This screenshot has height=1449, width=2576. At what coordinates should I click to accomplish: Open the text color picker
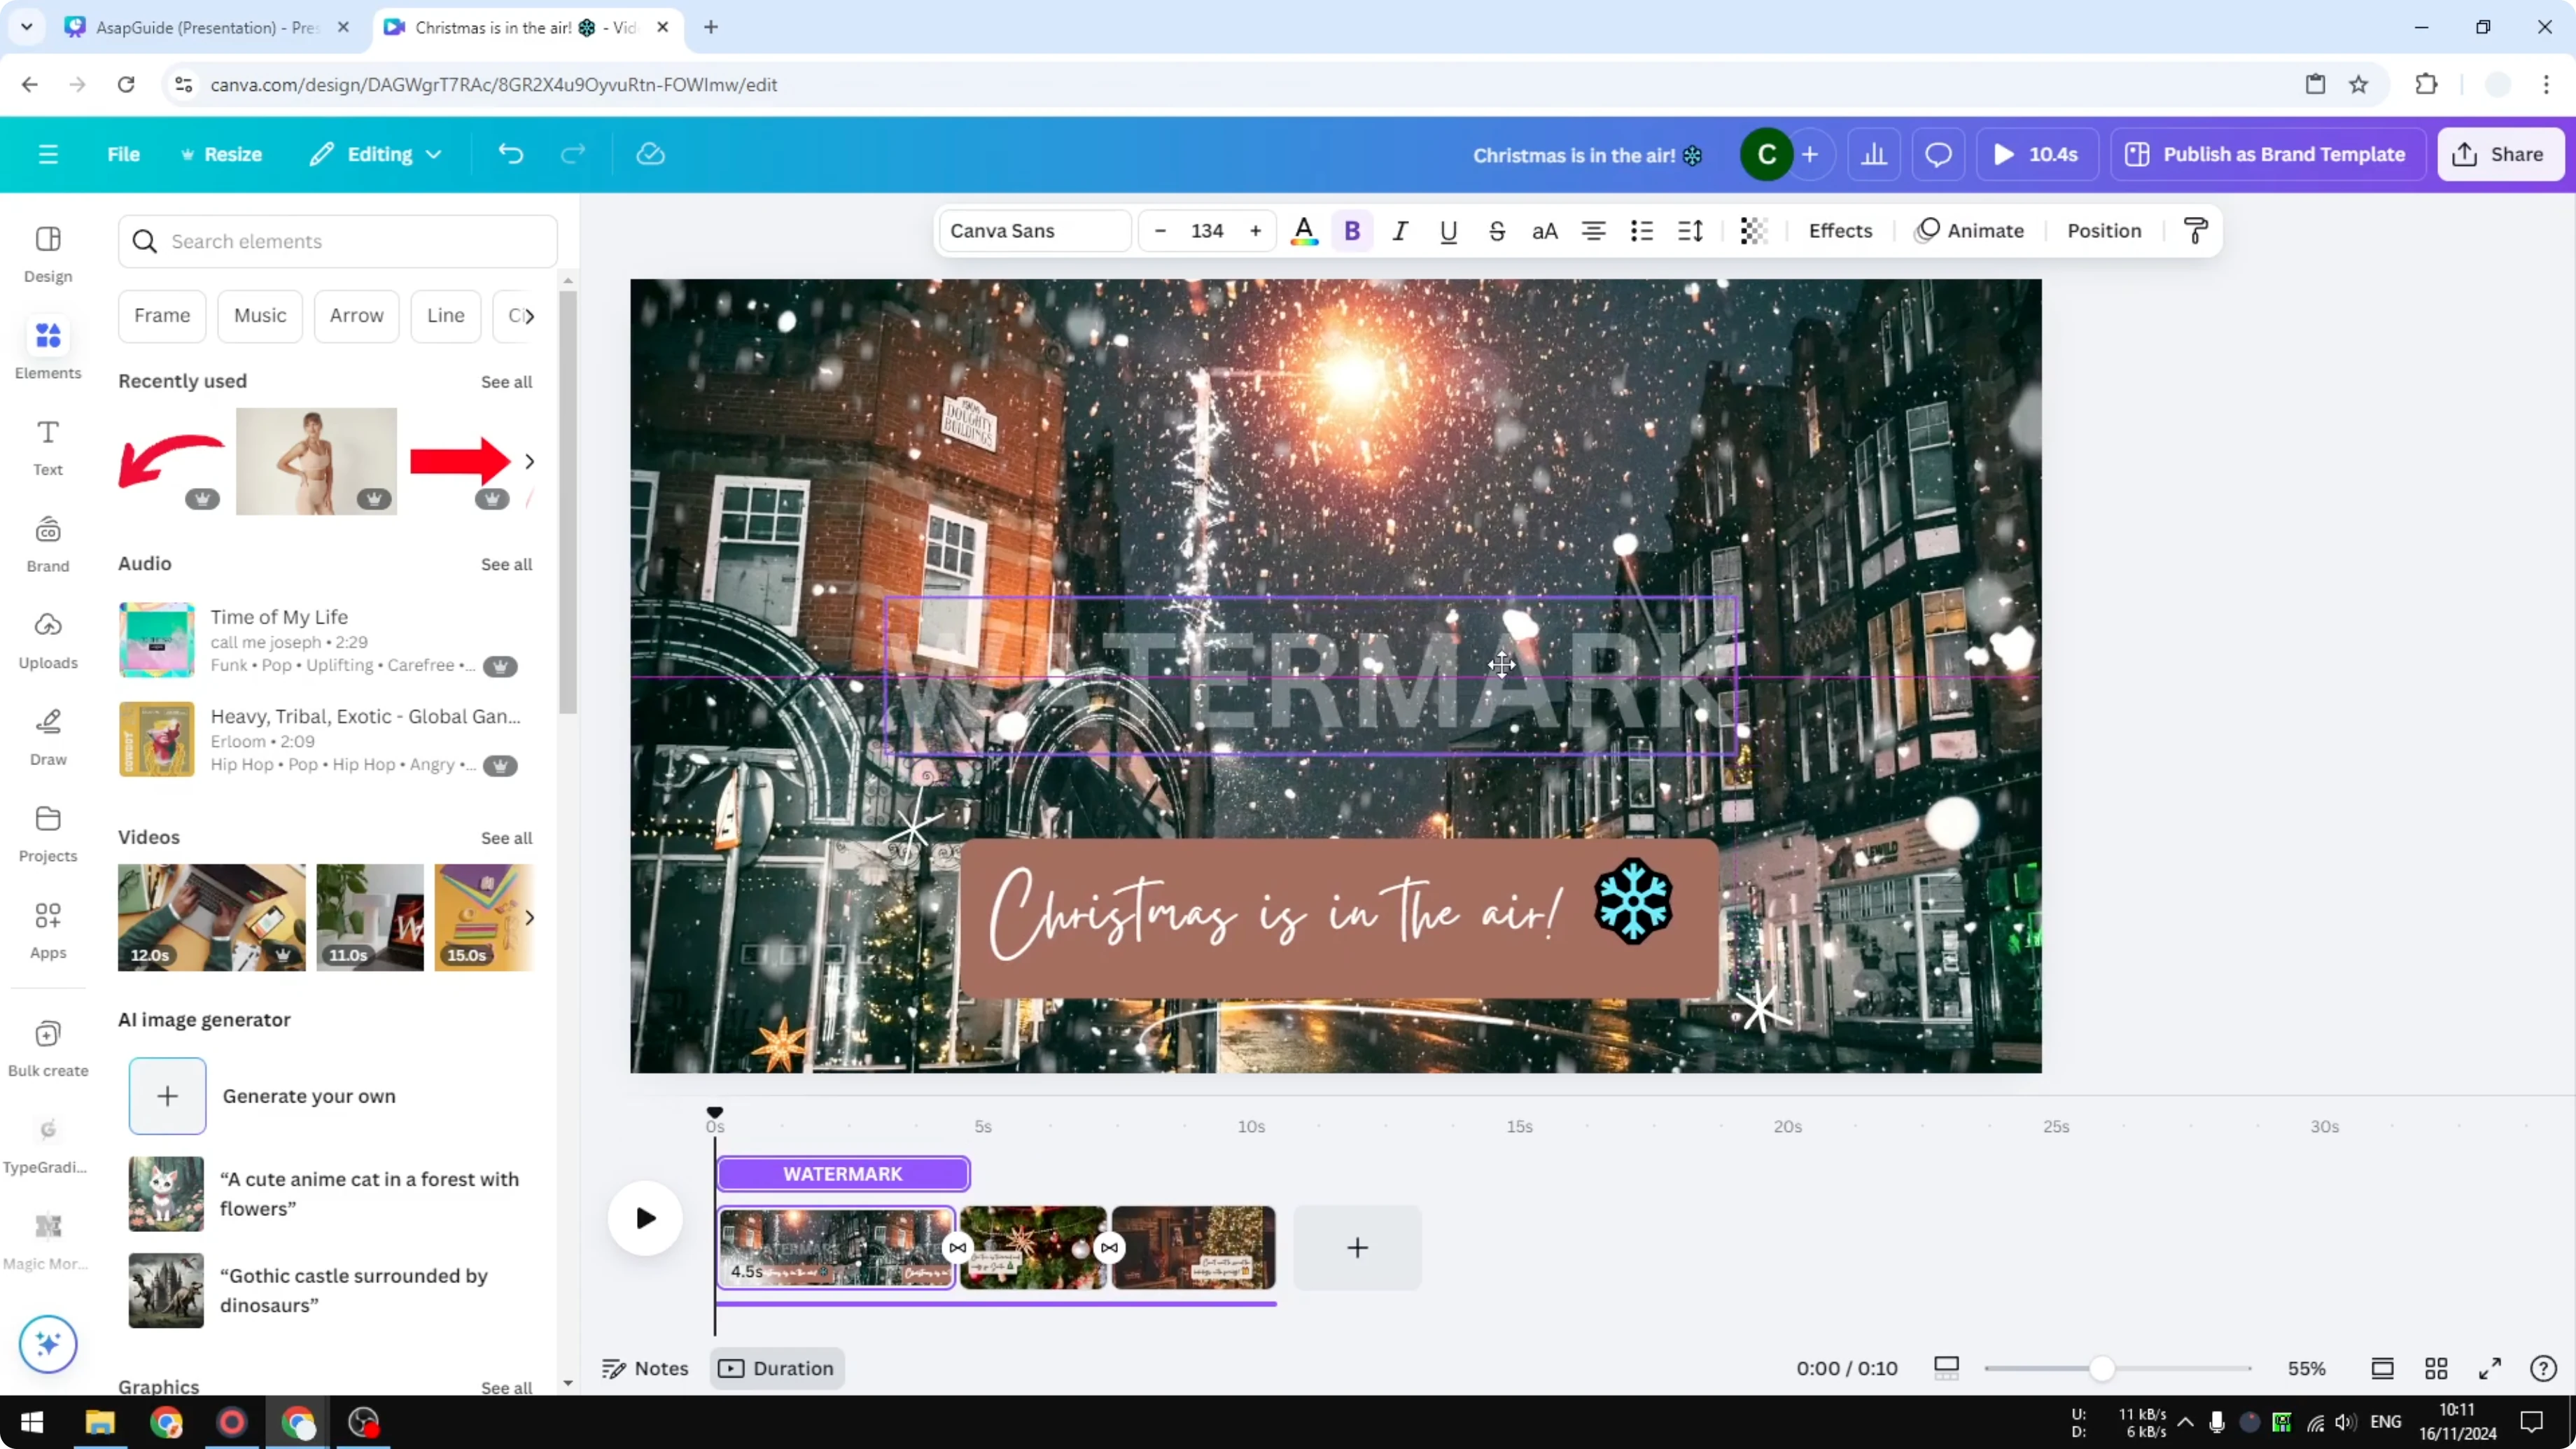[1304, 230]
